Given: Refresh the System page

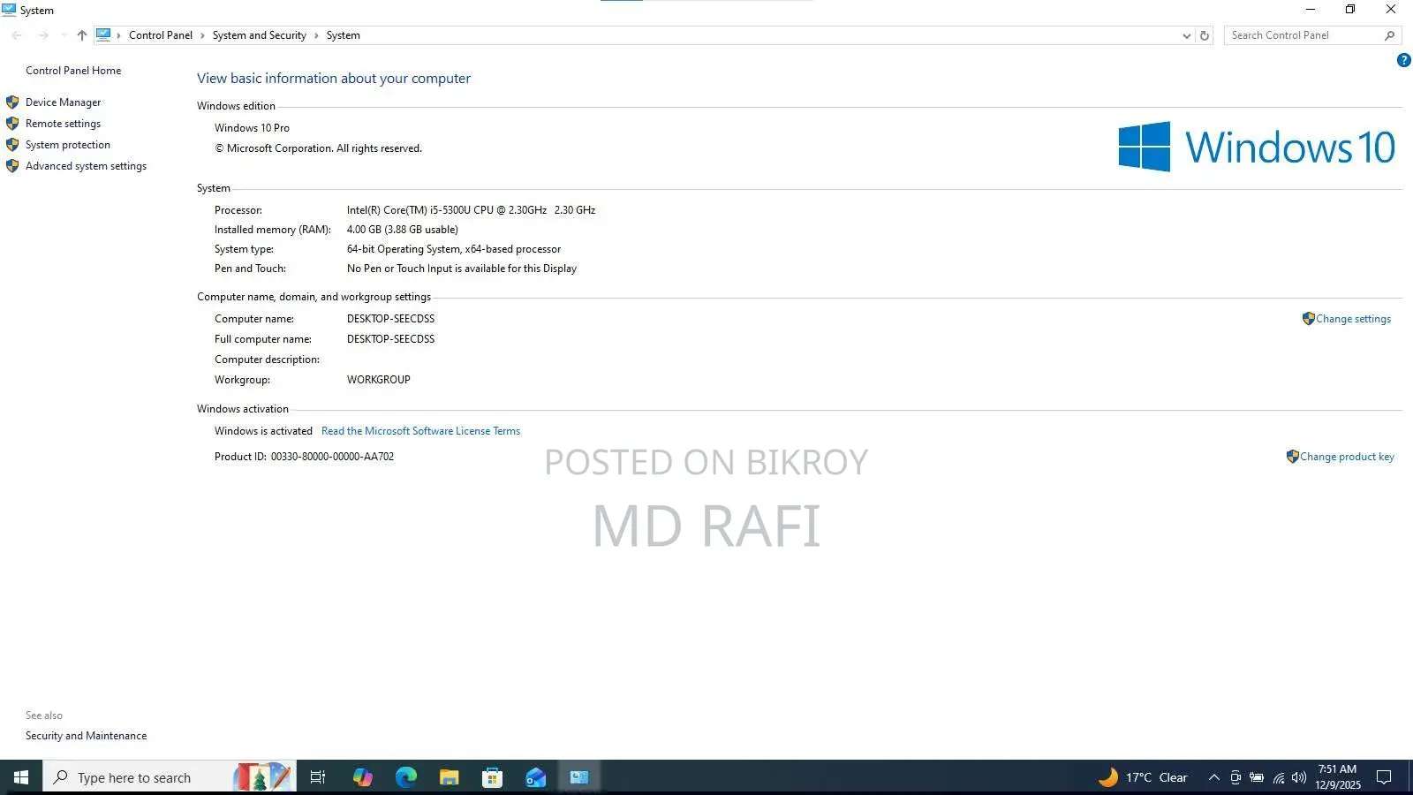Looking at the screenshot, I should click(x=1205, y=35).
